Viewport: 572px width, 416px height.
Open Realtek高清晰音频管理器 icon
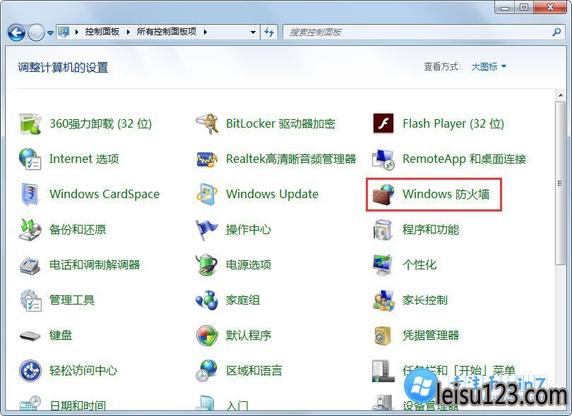point(207,159)
